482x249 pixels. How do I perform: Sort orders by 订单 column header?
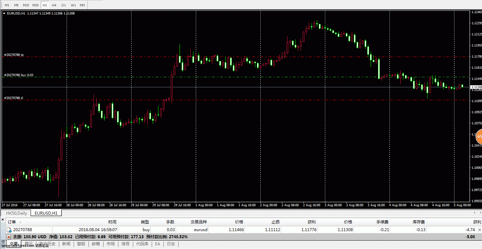(x=29, y=222)
